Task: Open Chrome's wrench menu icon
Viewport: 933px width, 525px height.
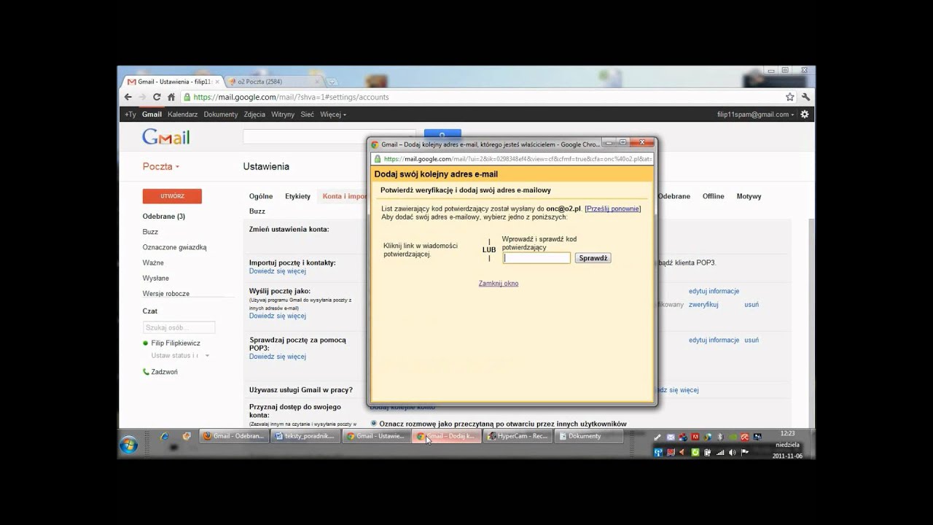Action: tap(805, 97)
